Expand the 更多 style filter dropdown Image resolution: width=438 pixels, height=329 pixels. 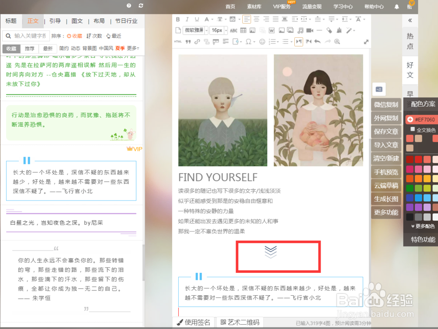pyautogui.click(x=133, y=48)
